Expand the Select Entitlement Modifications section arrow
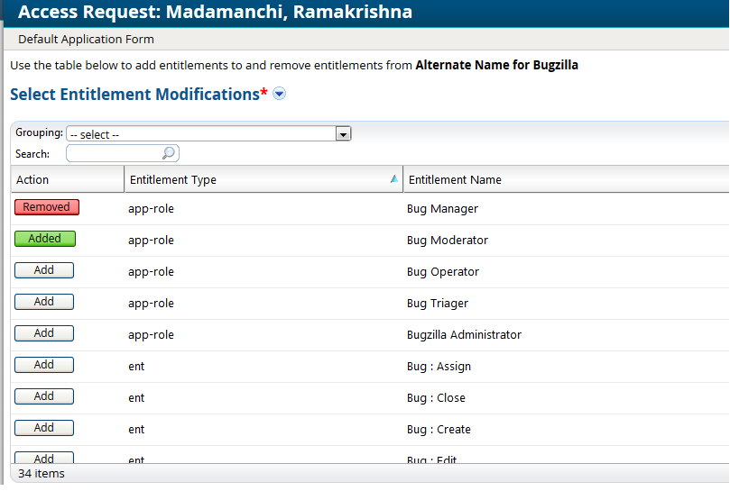Image resolution: width=730 pixels, height=491 pixels. (x=280, y=95)
